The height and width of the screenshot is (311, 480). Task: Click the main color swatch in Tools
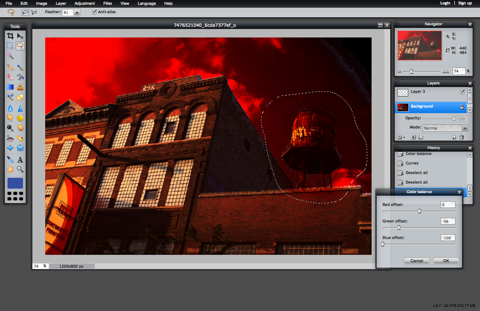15,183
